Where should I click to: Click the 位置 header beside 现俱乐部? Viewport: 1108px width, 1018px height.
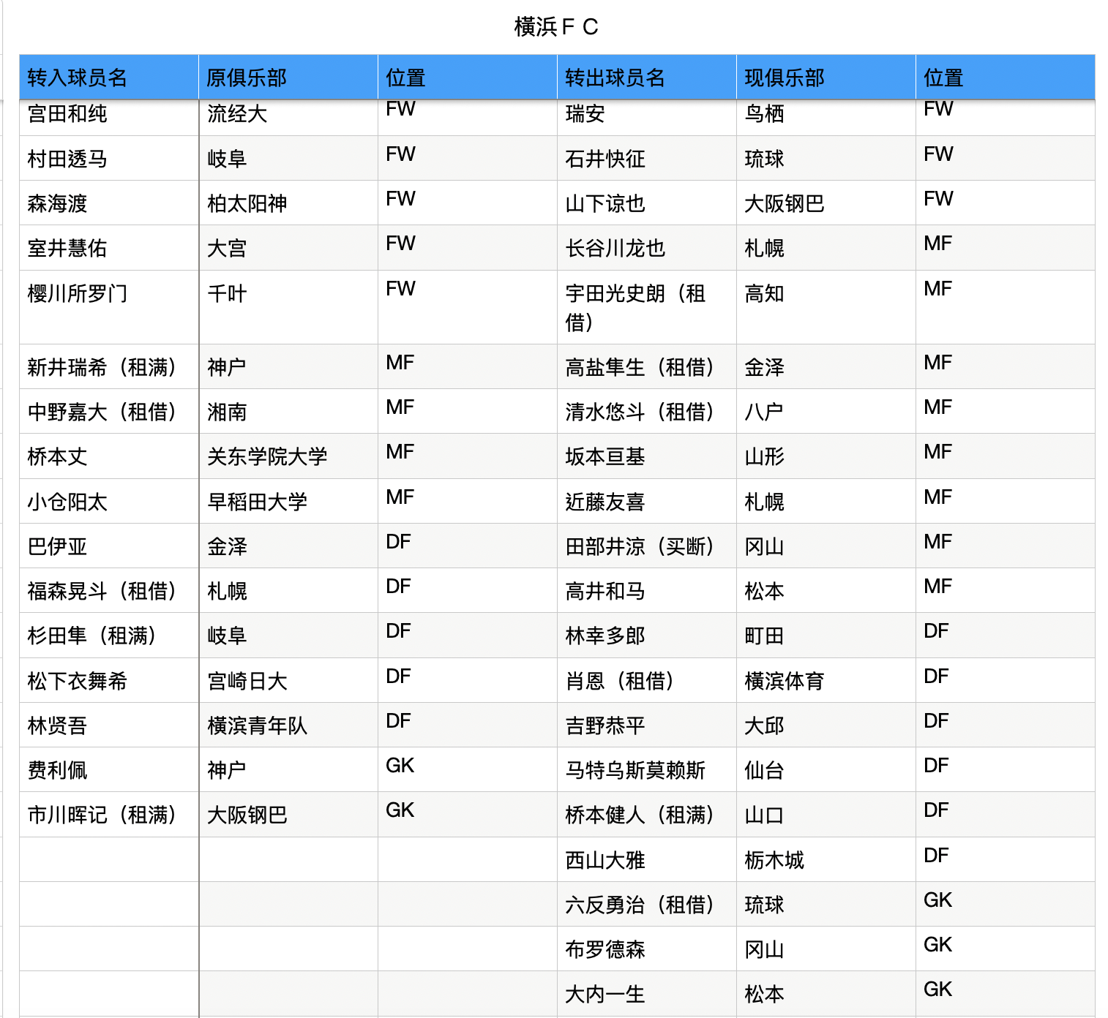(x=1006, y=78)
